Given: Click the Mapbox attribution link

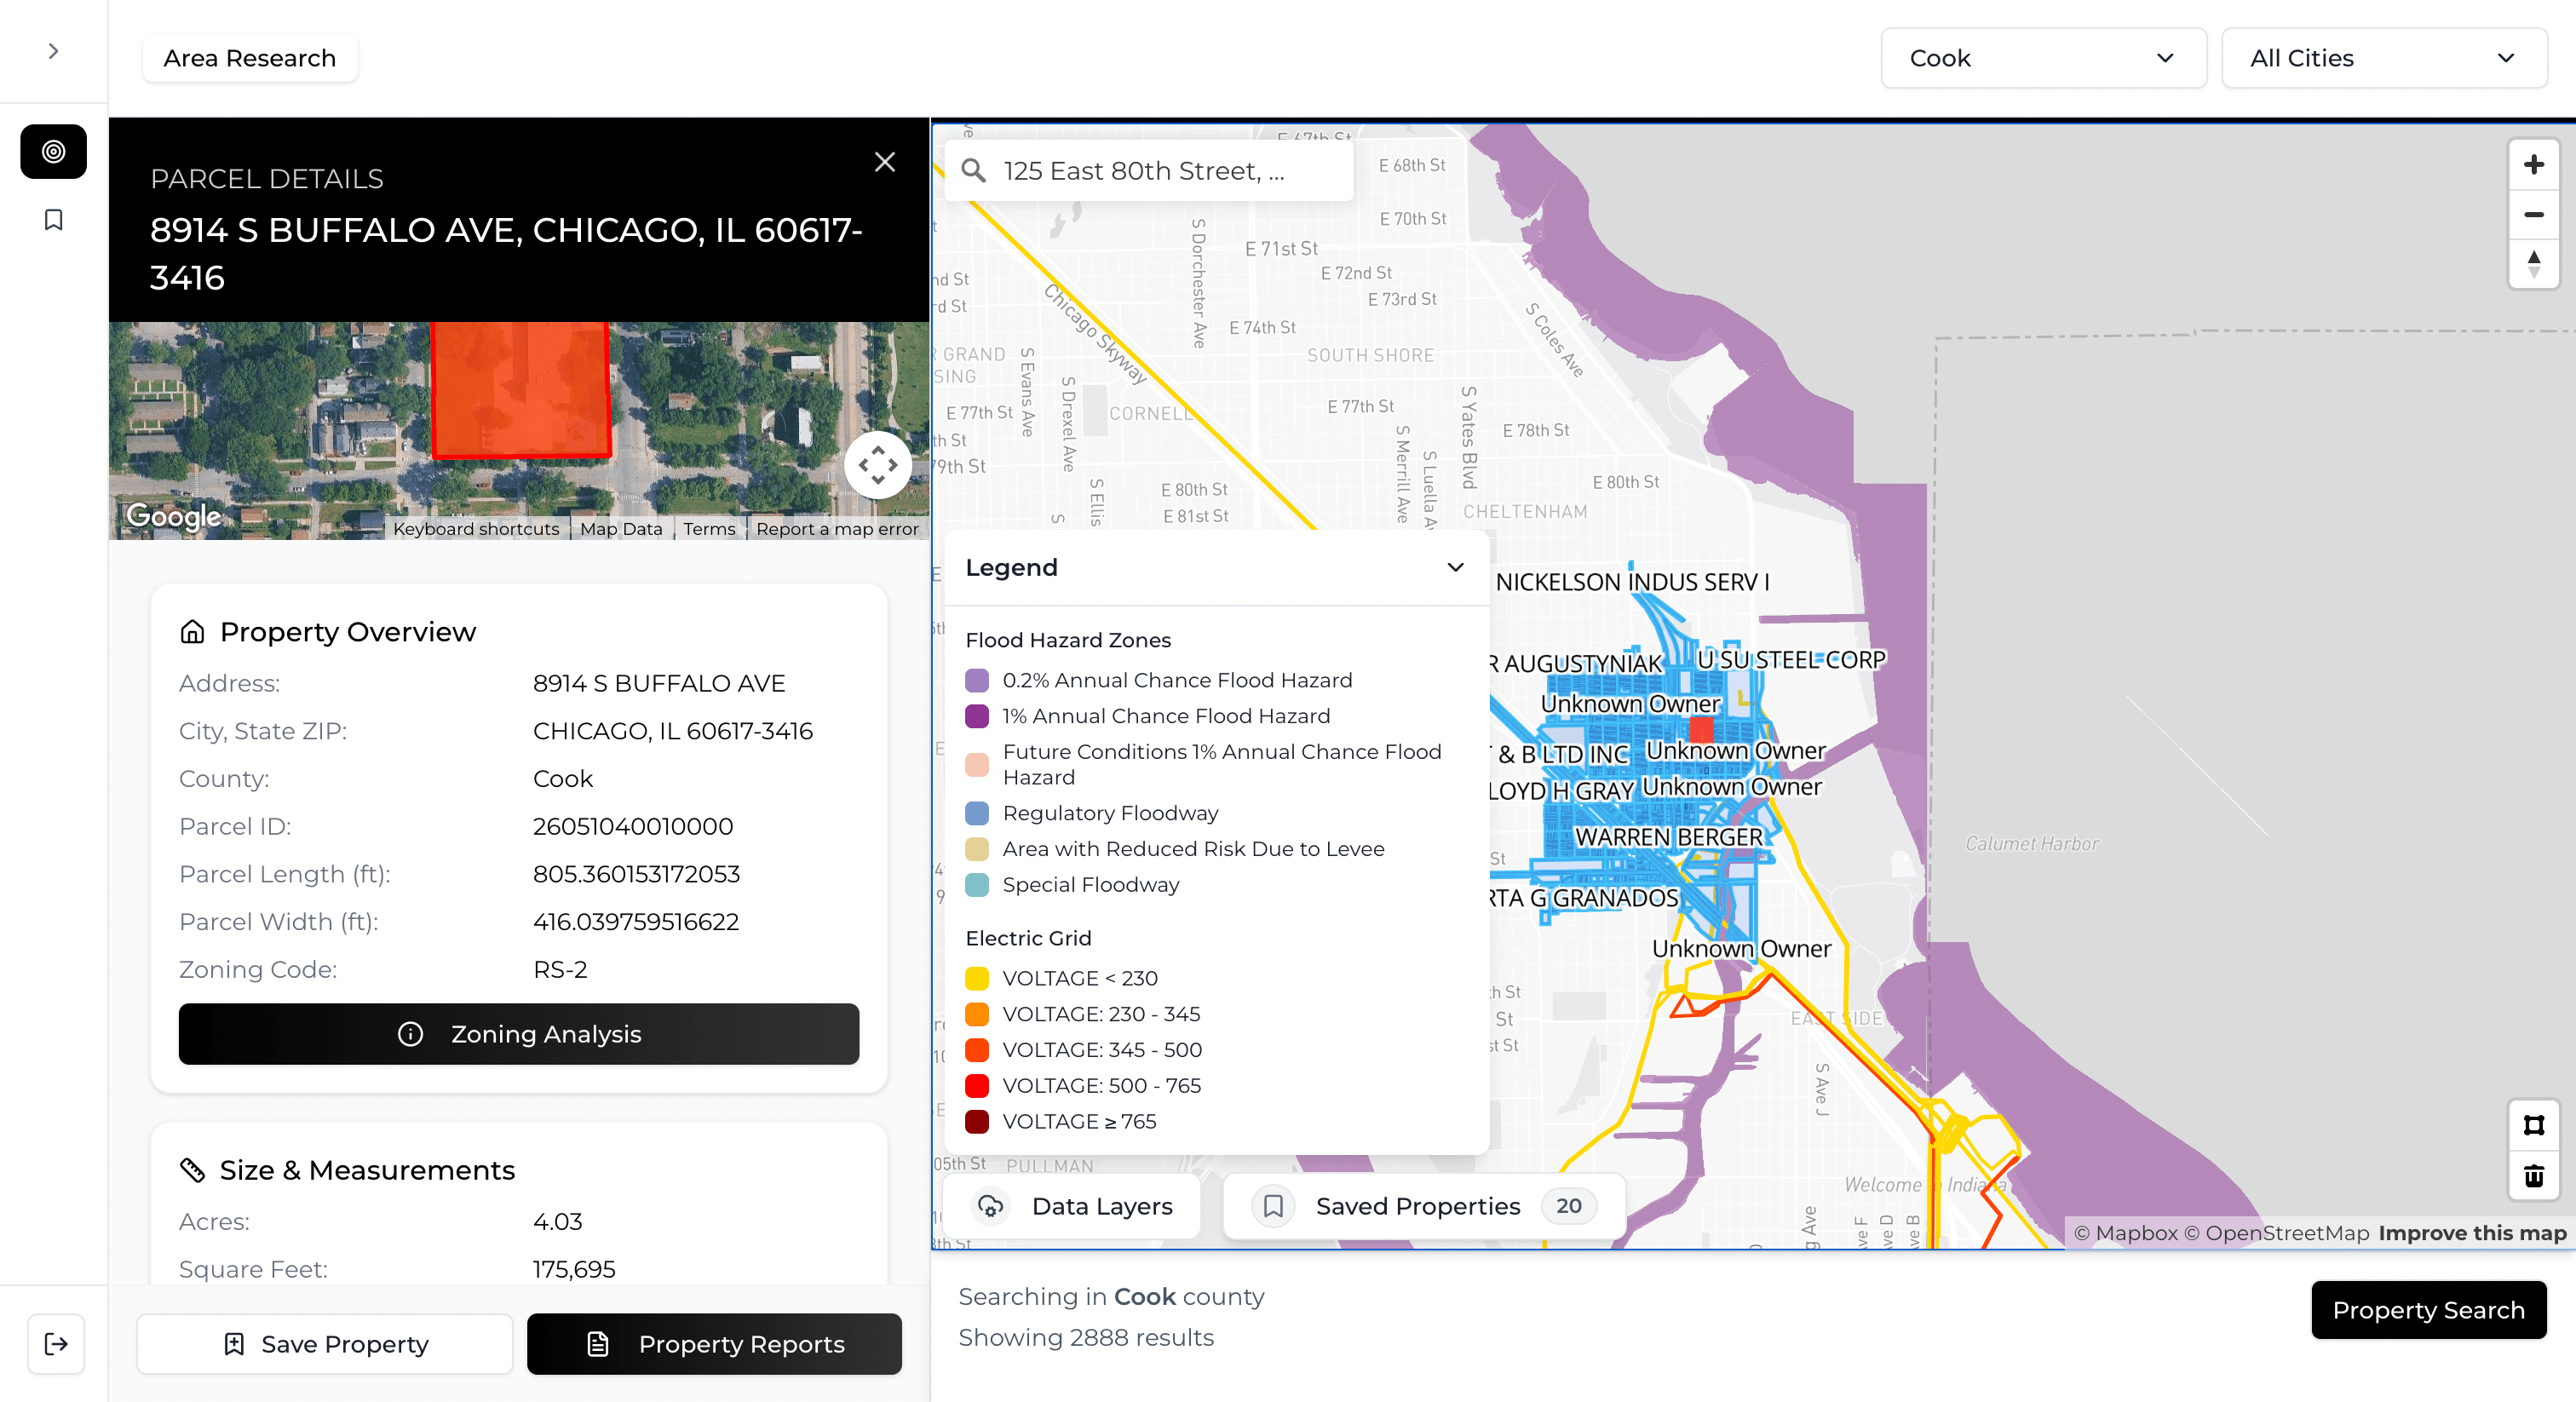Looking at the screenshot, I should coord(2125,1233).
